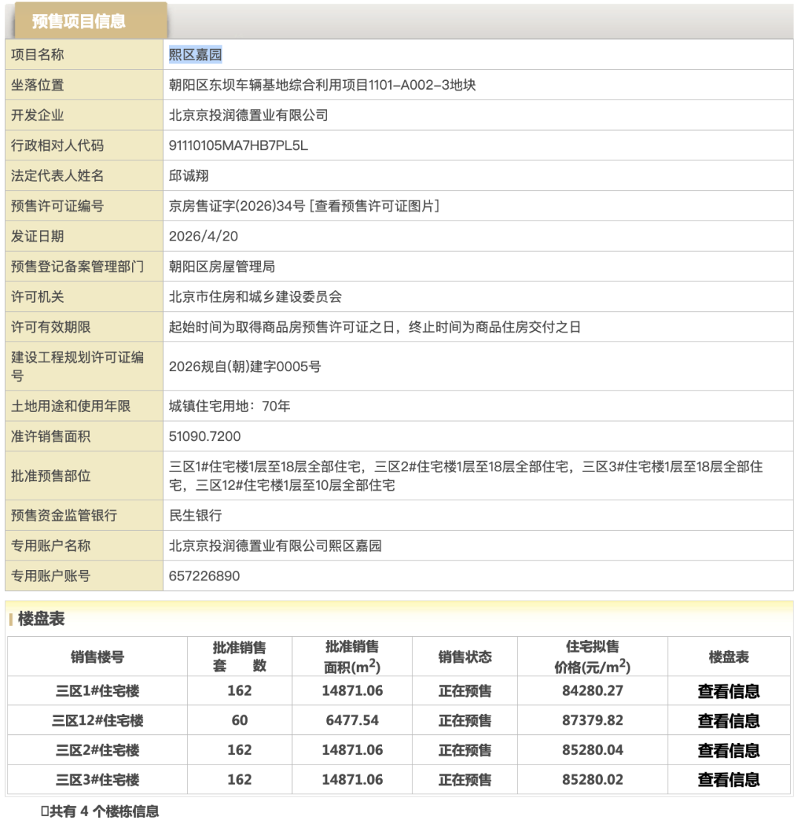Open 查看信息 for 三区12#住宅楼
Viewport: 801px width, 824px height.
point(728,720)
